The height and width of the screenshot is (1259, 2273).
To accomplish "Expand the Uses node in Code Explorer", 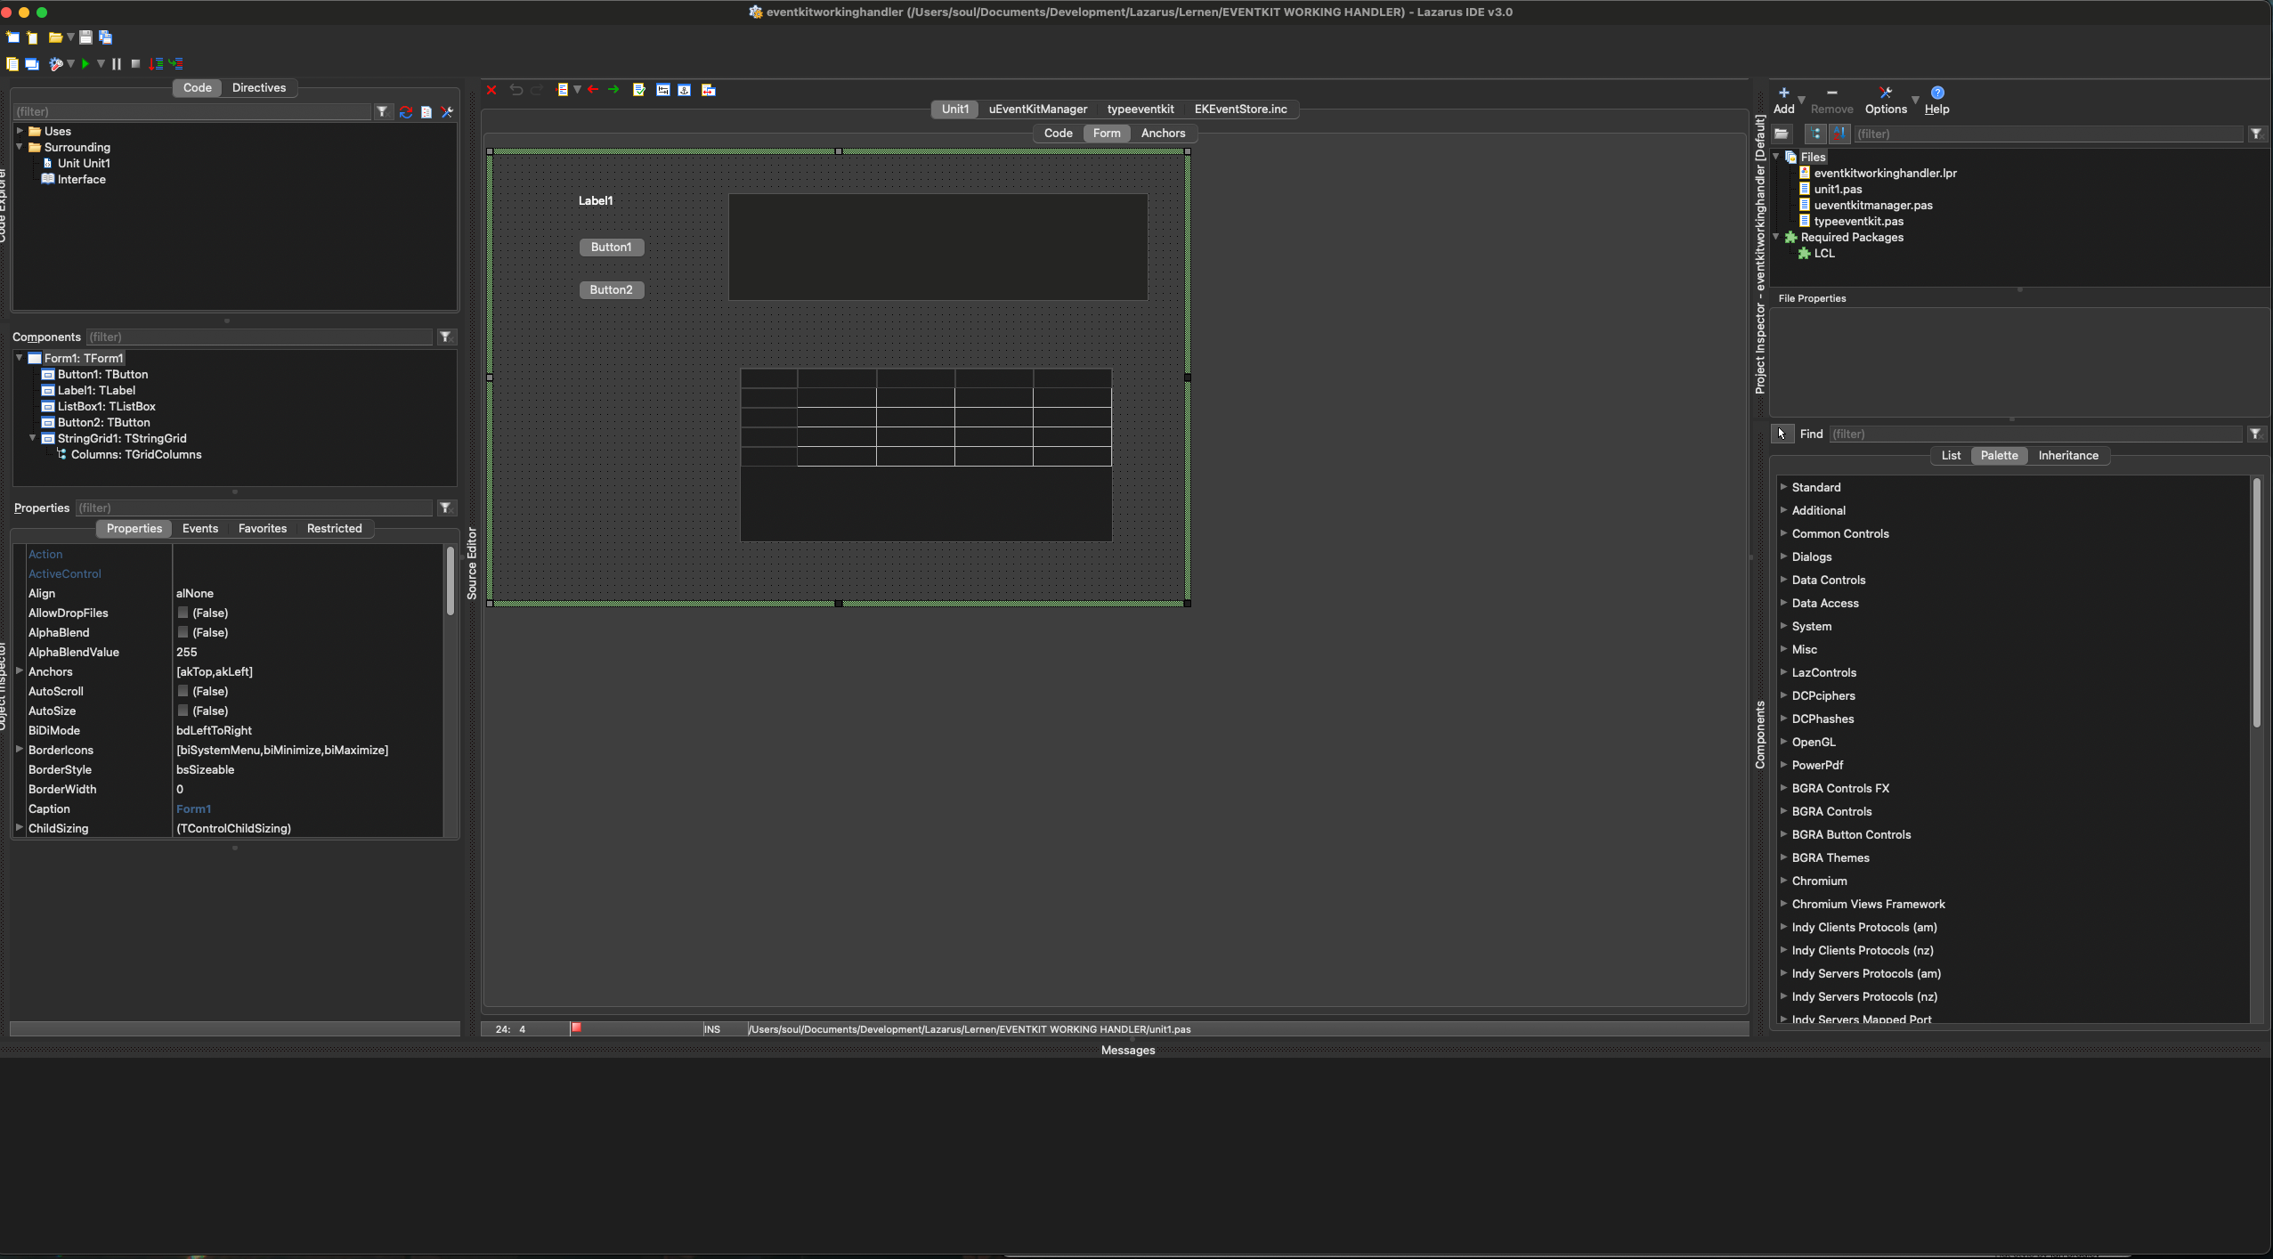I will pyautogui.click(x=20, y=131).
